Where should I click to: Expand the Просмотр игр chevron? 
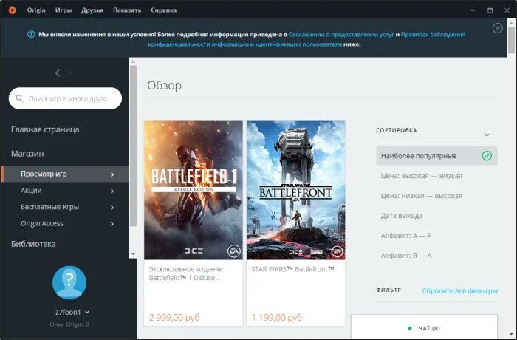pos(112,174)
